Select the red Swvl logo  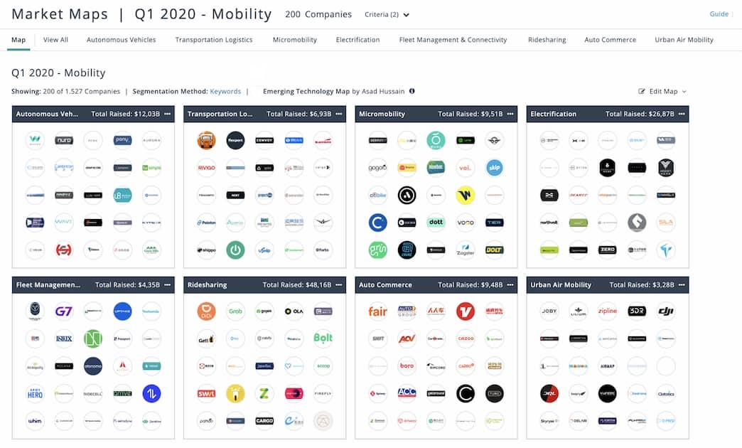tap(206, 393)
